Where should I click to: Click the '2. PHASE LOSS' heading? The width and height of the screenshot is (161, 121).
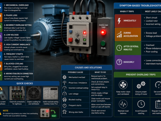click(10, 15)
